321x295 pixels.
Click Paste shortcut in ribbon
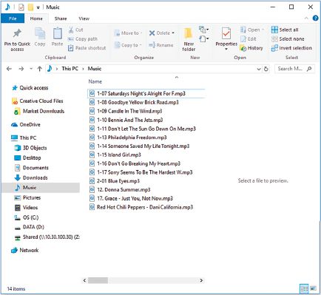87,48
